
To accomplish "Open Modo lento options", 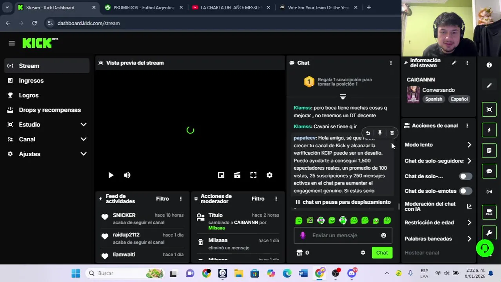I will point(438,145).
